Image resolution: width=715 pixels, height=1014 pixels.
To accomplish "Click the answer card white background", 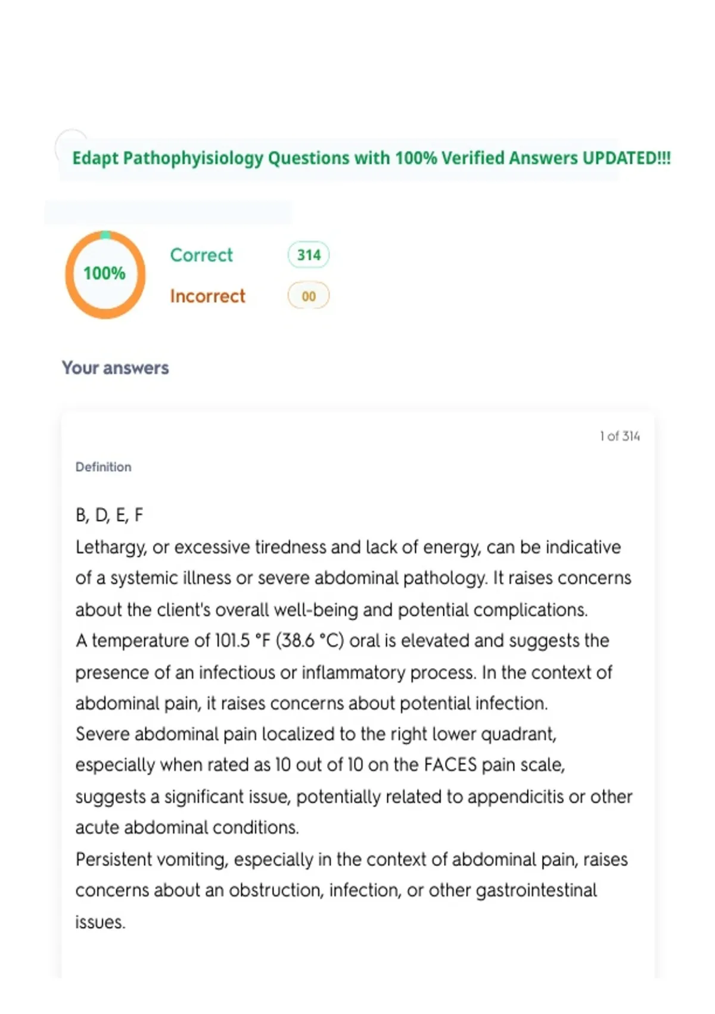I will coord(357,695).
